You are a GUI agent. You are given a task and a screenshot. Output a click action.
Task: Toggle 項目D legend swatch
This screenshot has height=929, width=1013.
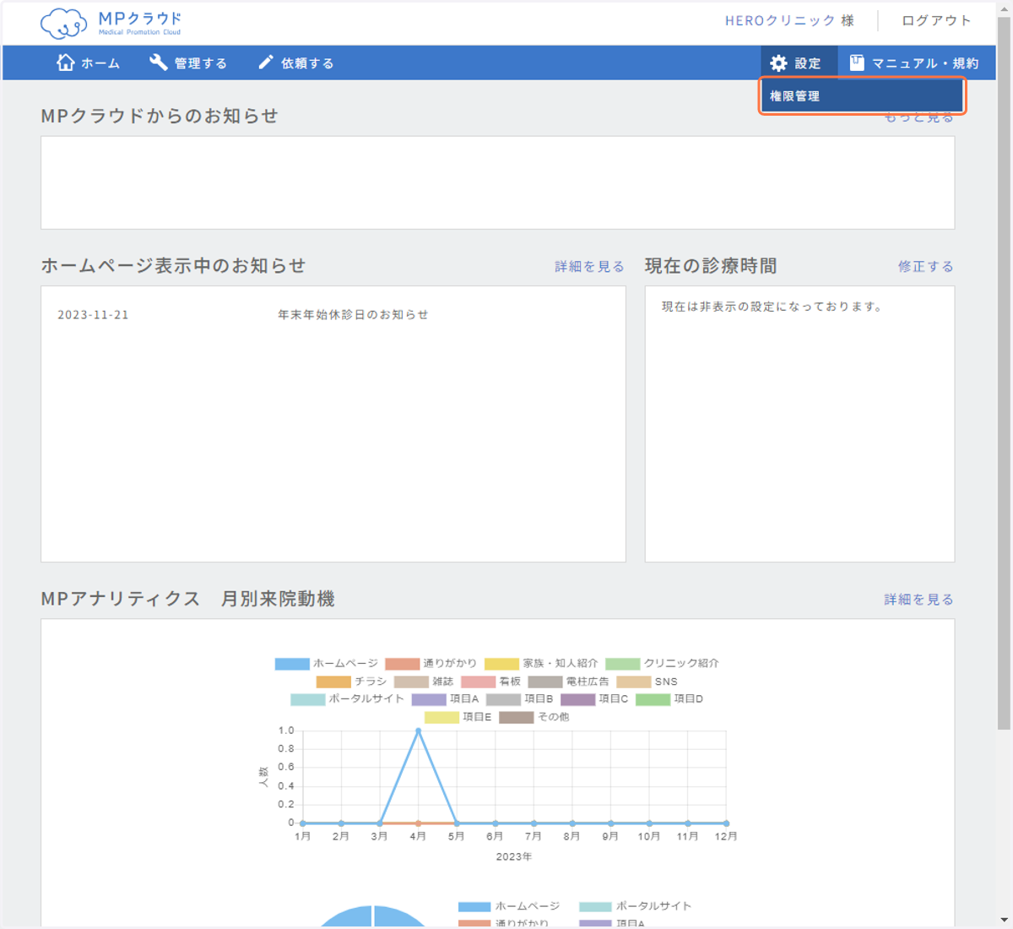653,699
